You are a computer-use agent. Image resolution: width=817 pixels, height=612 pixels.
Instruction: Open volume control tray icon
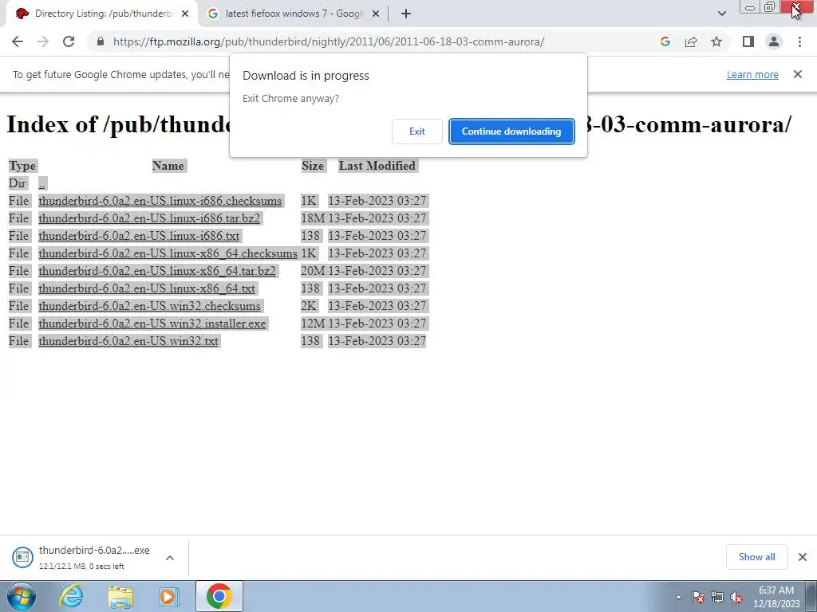point(736,598)
